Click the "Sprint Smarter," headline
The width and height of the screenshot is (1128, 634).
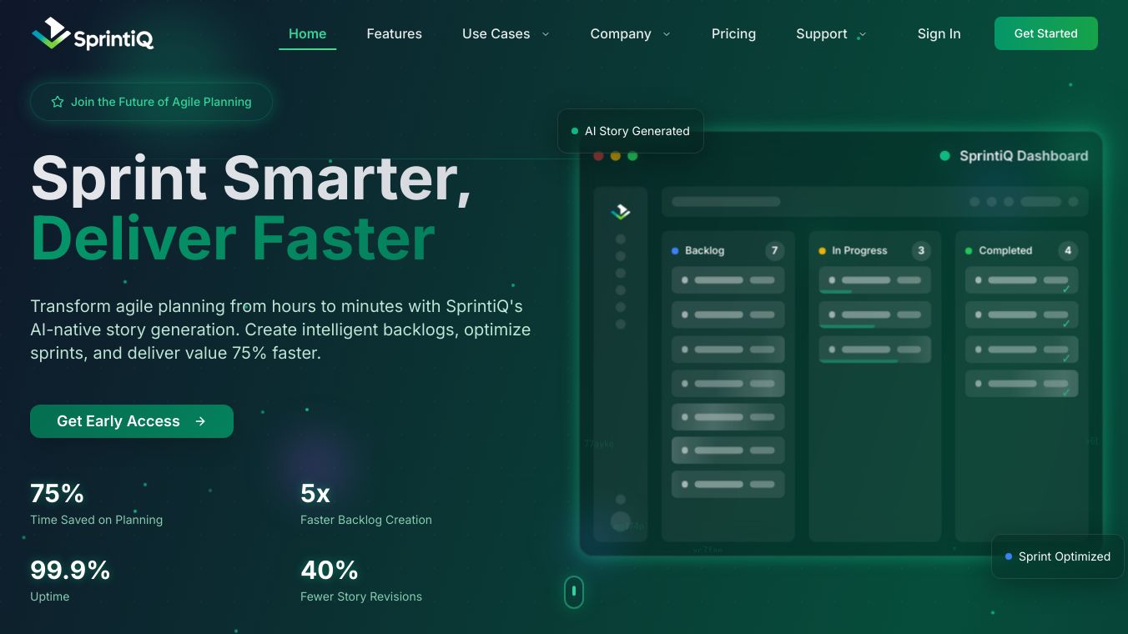tap(251, 179)
